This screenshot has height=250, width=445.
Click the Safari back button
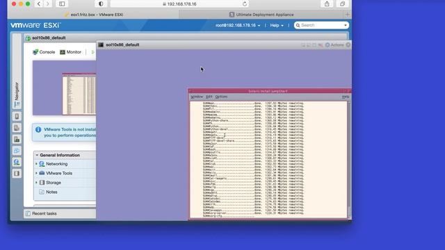39,4
